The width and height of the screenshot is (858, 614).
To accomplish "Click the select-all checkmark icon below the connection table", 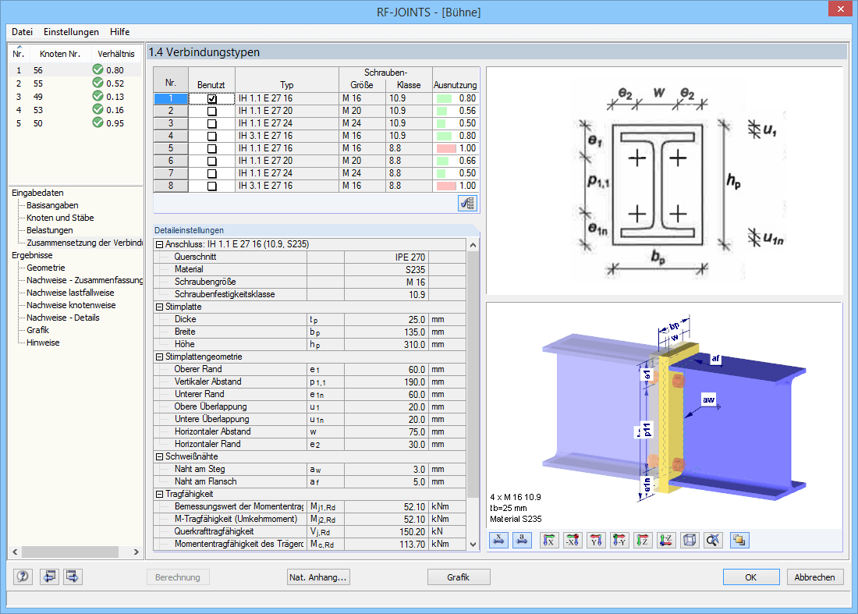I will tap(467, 204).
